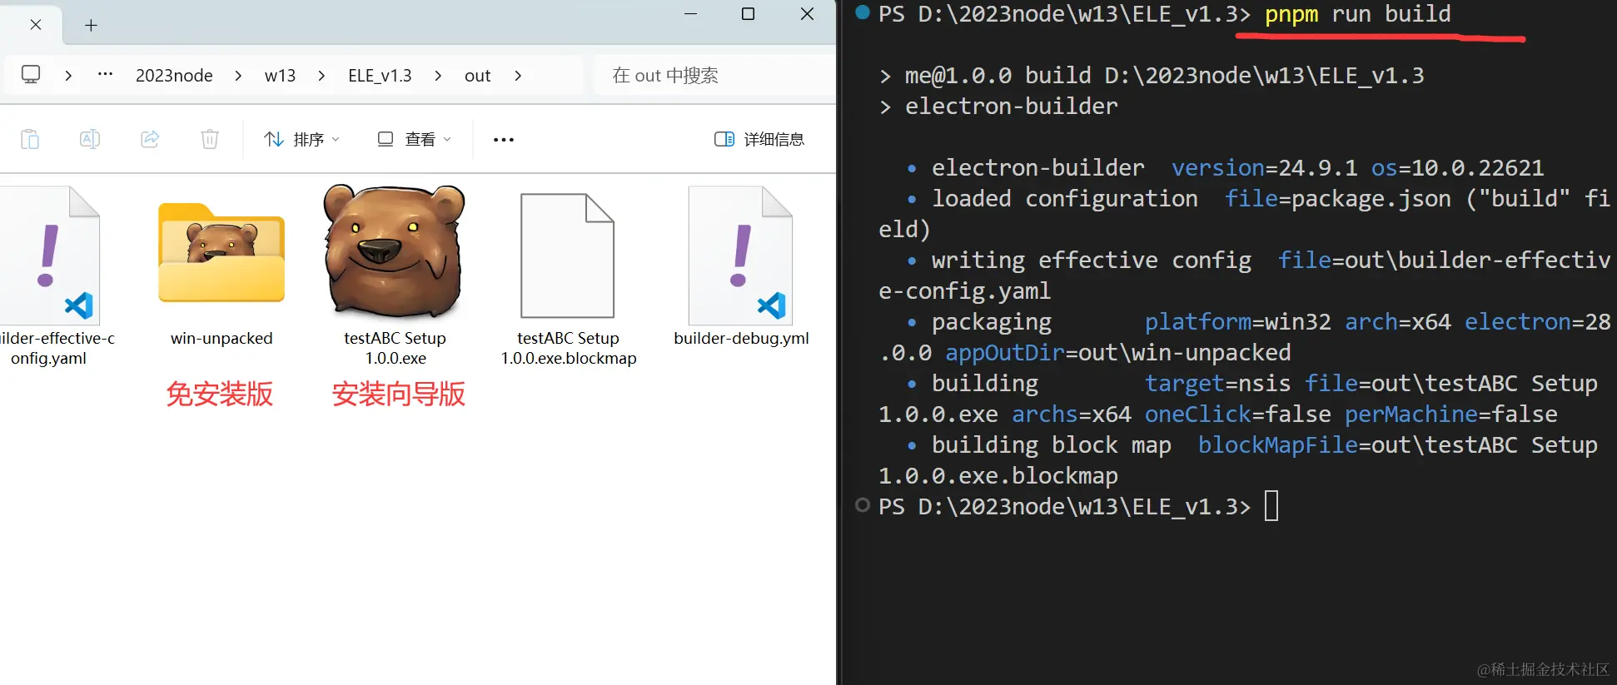Image resolution: width=1617 pixels, height=685 pixels.
Task: Expand chevron after the monitor icon
Action: coord(68,76)
